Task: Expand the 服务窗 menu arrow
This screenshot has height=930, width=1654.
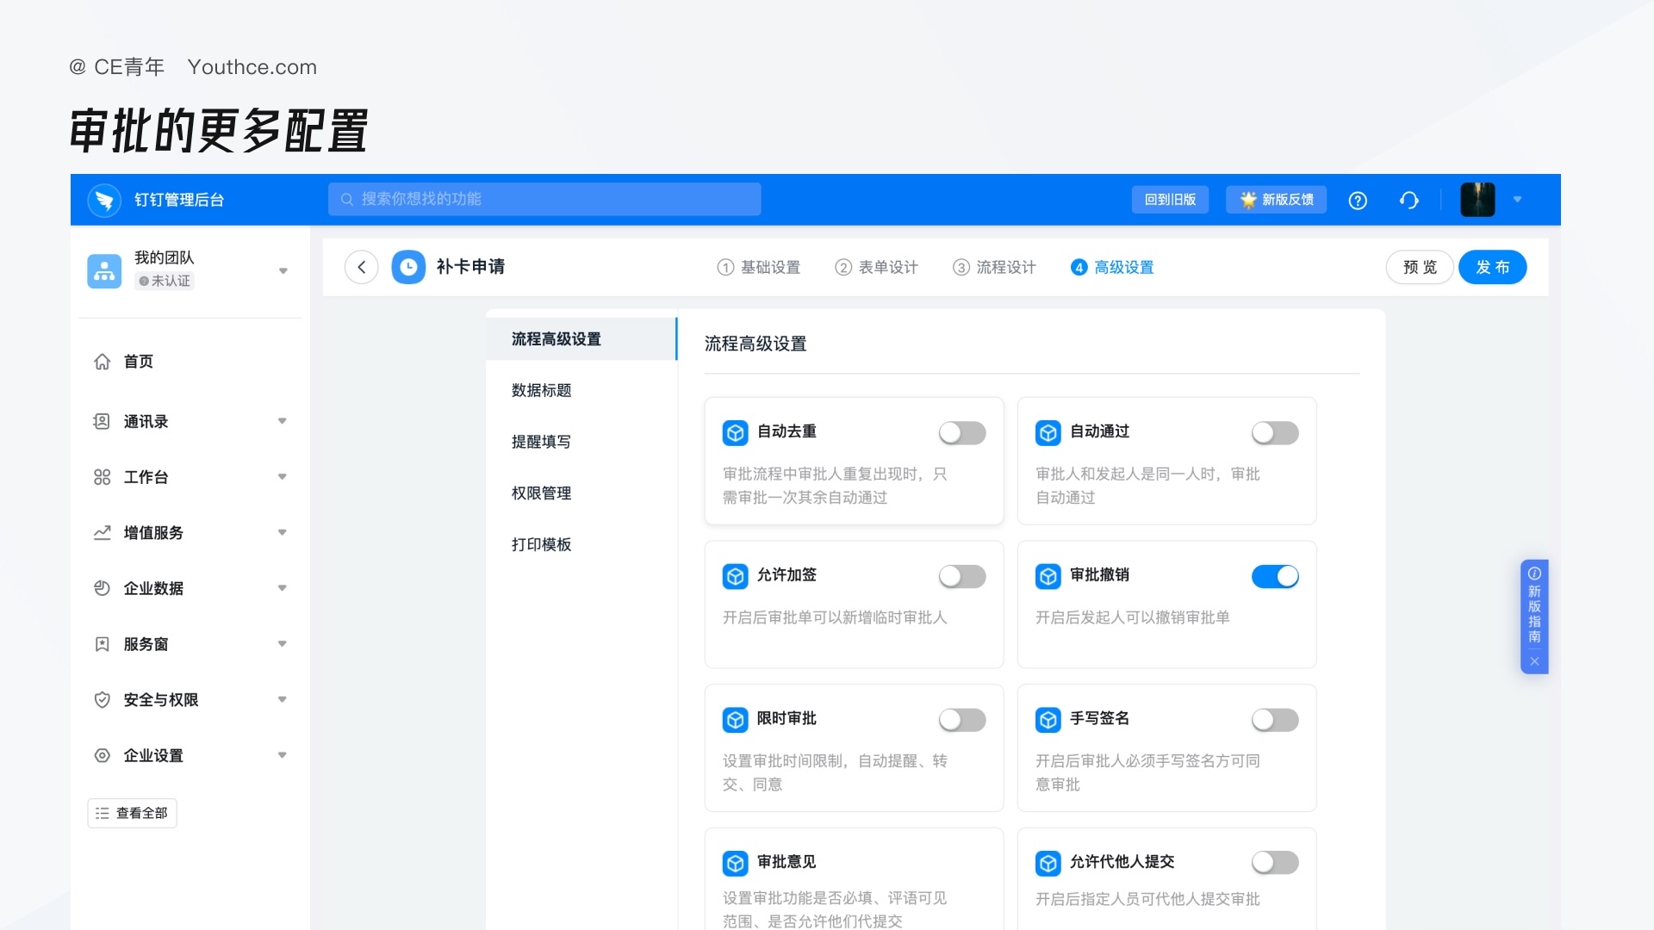Action: click(282, 644)
